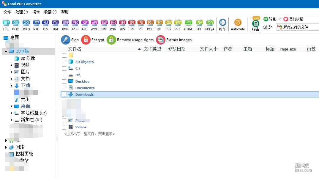Choose BMP image format
This screenshot has height=178, width=319.
(x=65, y=25)
